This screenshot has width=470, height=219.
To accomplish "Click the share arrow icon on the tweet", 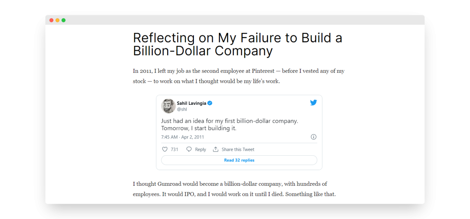I will pos(215,149).
